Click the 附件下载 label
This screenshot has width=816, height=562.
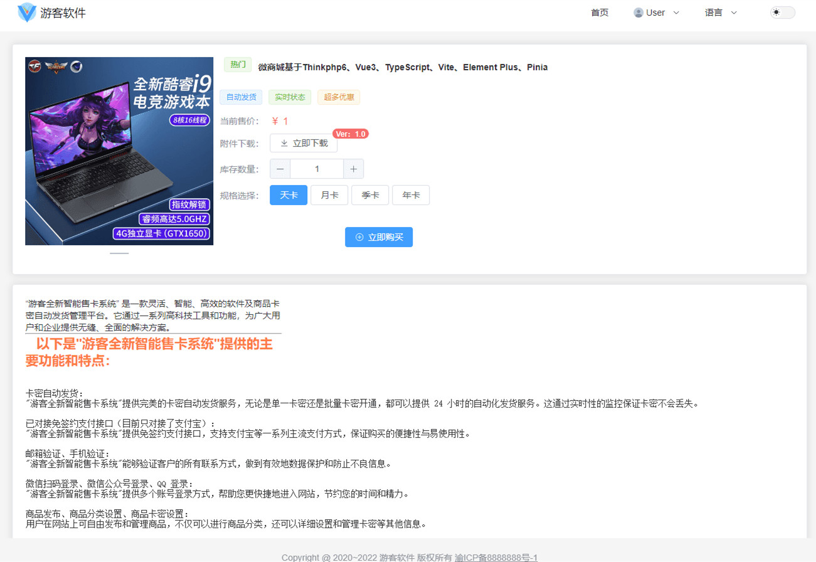pyautogui.click(x=239, y=144)
